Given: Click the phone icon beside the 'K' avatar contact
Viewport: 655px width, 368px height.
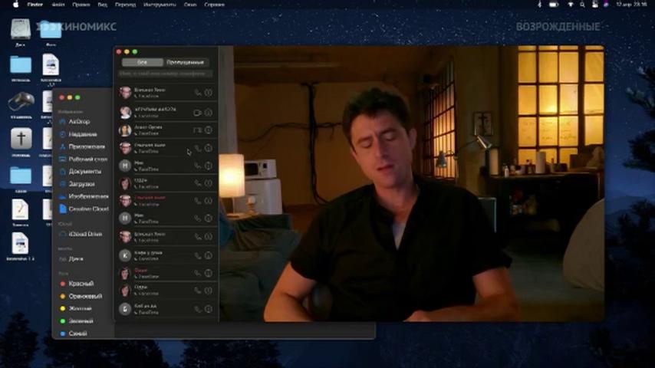Looking at the screenshot, I should (x=198, y=255).
